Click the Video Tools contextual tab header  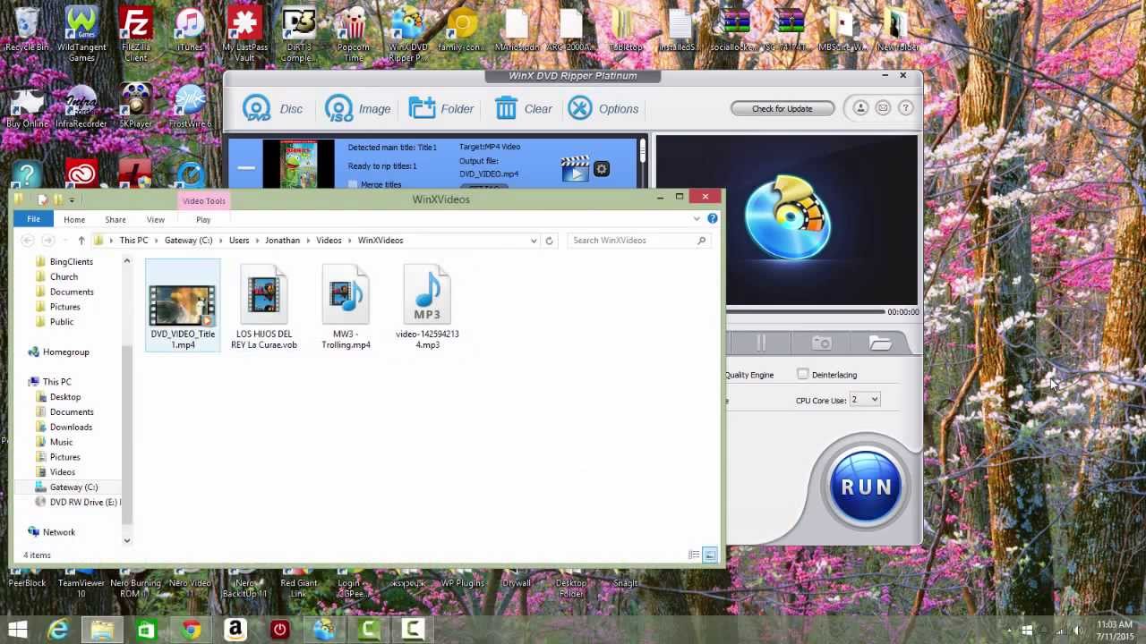[204, 201]
